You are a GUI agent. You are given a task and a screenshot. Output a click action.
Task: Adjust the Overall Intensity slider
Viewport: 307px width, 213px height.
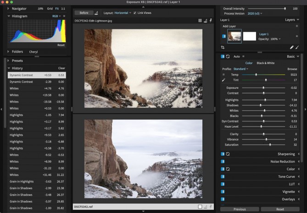point(267,9)
